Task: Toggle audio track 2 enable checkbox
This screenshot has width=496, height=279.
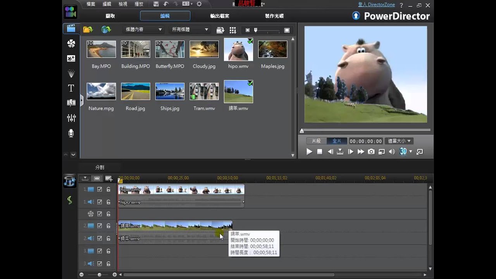Action: [100, 238]
